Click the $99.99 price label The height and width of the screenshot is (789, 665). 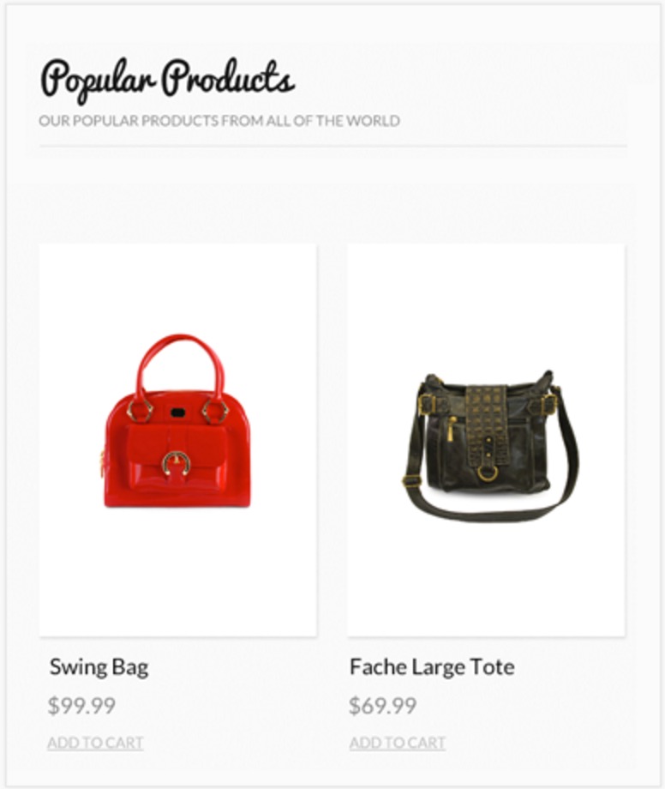tap(82, 706)
